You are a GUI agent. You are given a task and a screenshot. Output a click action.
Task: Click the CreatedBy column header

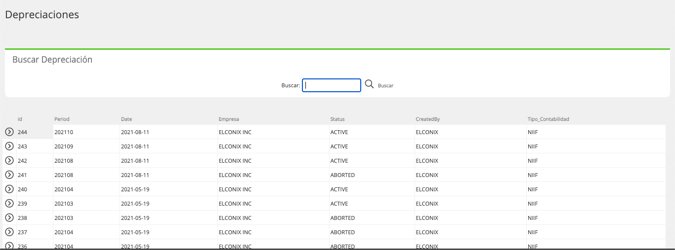click(x=428, y=119)
